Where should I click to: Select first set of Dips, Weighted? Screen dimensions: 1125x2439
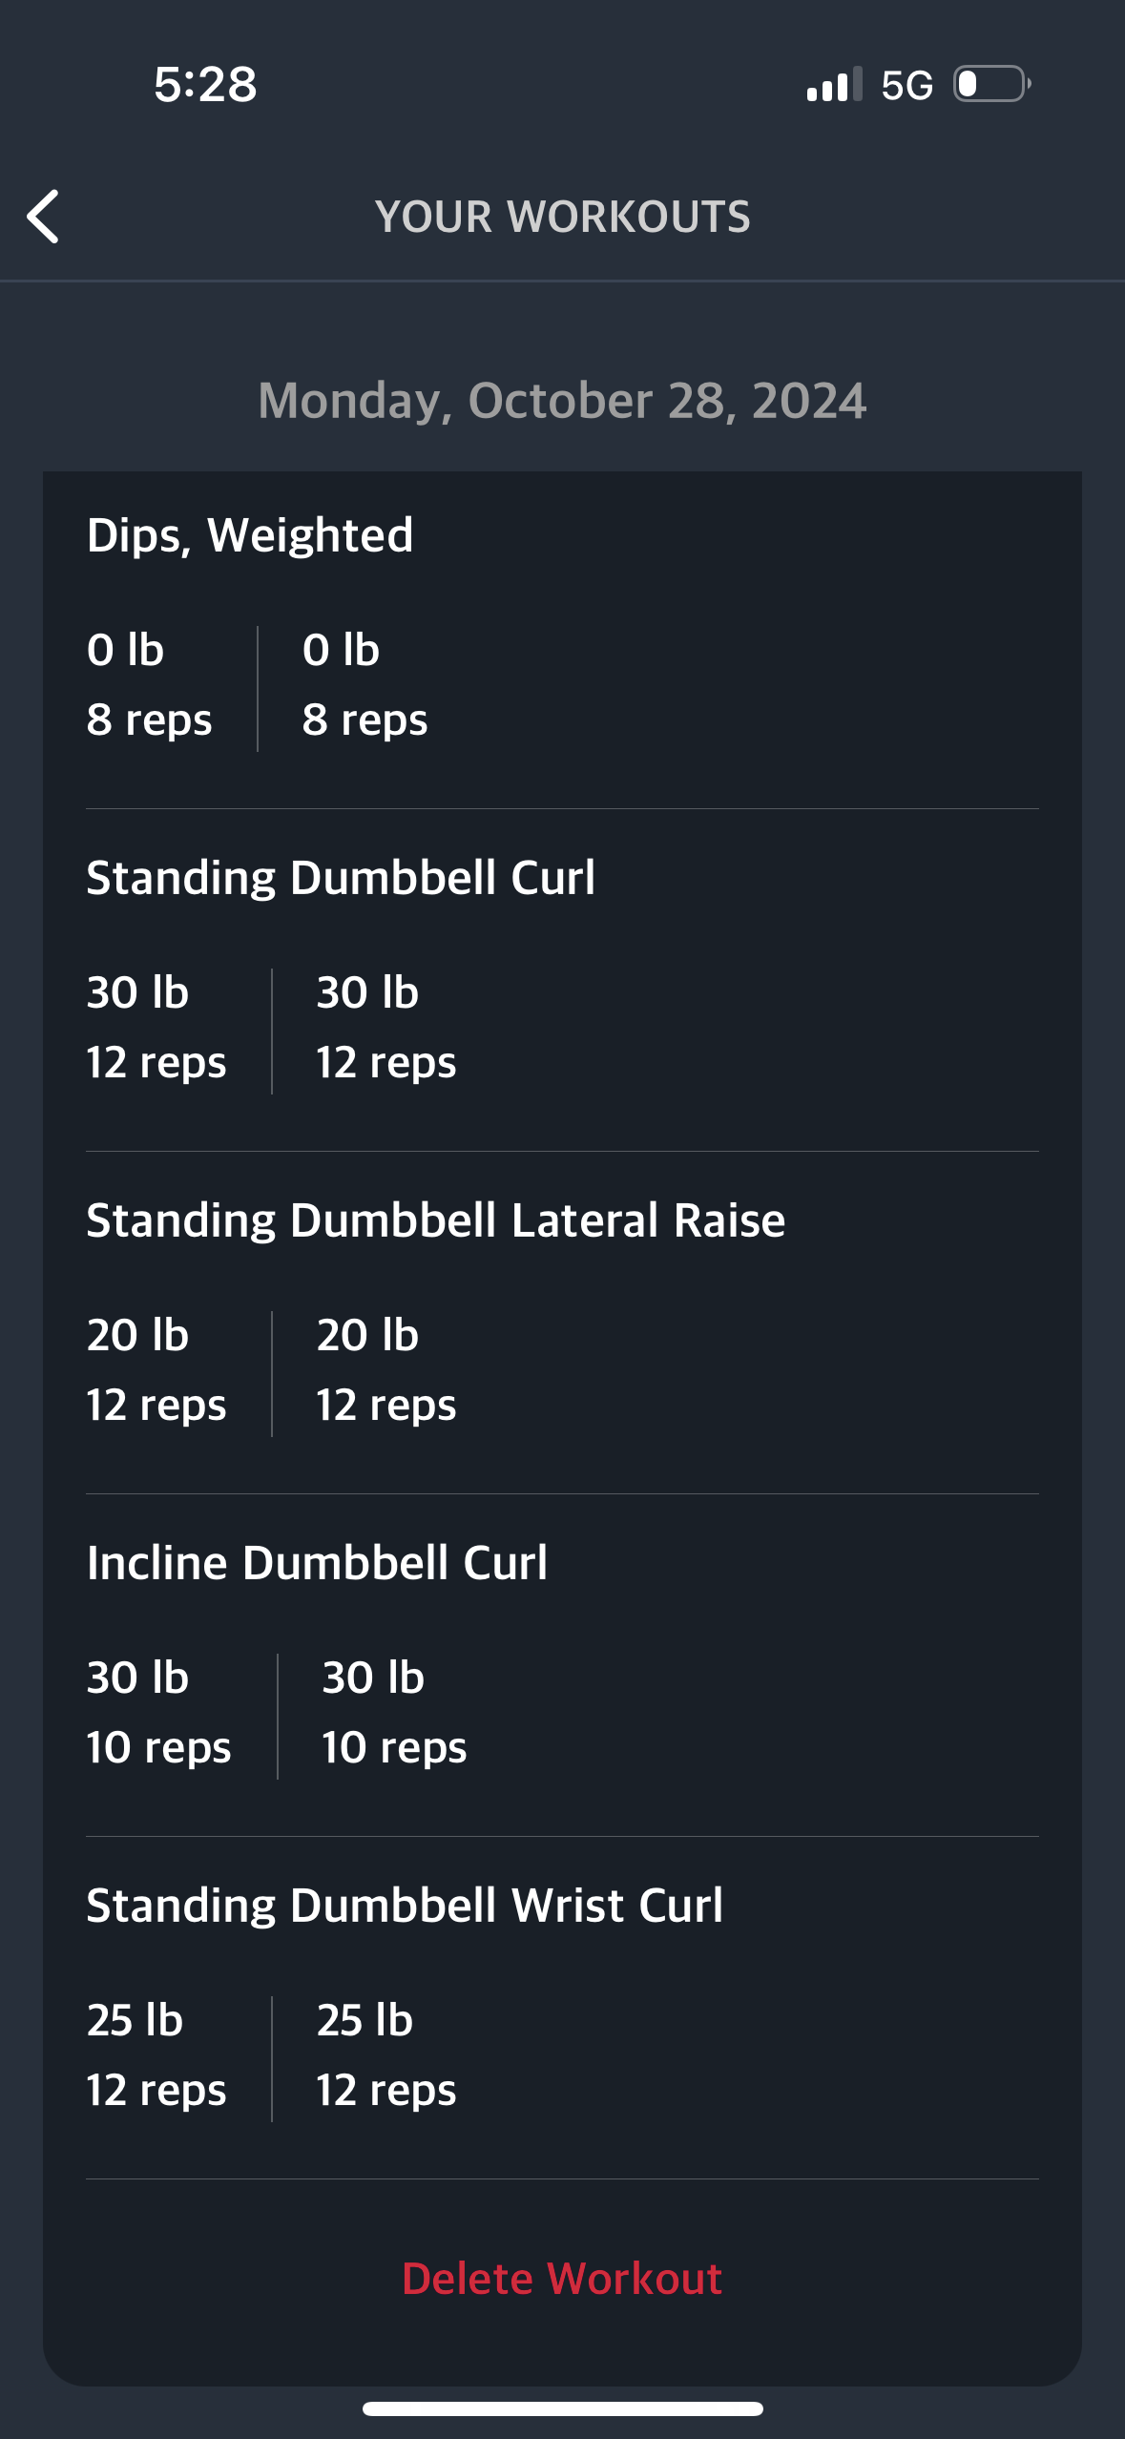(149, 685)
